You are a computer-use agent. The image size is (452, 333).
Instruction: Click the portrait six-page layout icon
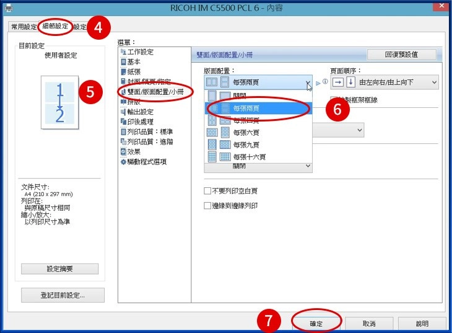[225, 133]
